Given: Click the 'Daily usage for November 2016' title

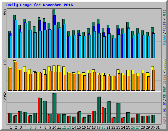Looking at the screenshot, I should [40, 5].
